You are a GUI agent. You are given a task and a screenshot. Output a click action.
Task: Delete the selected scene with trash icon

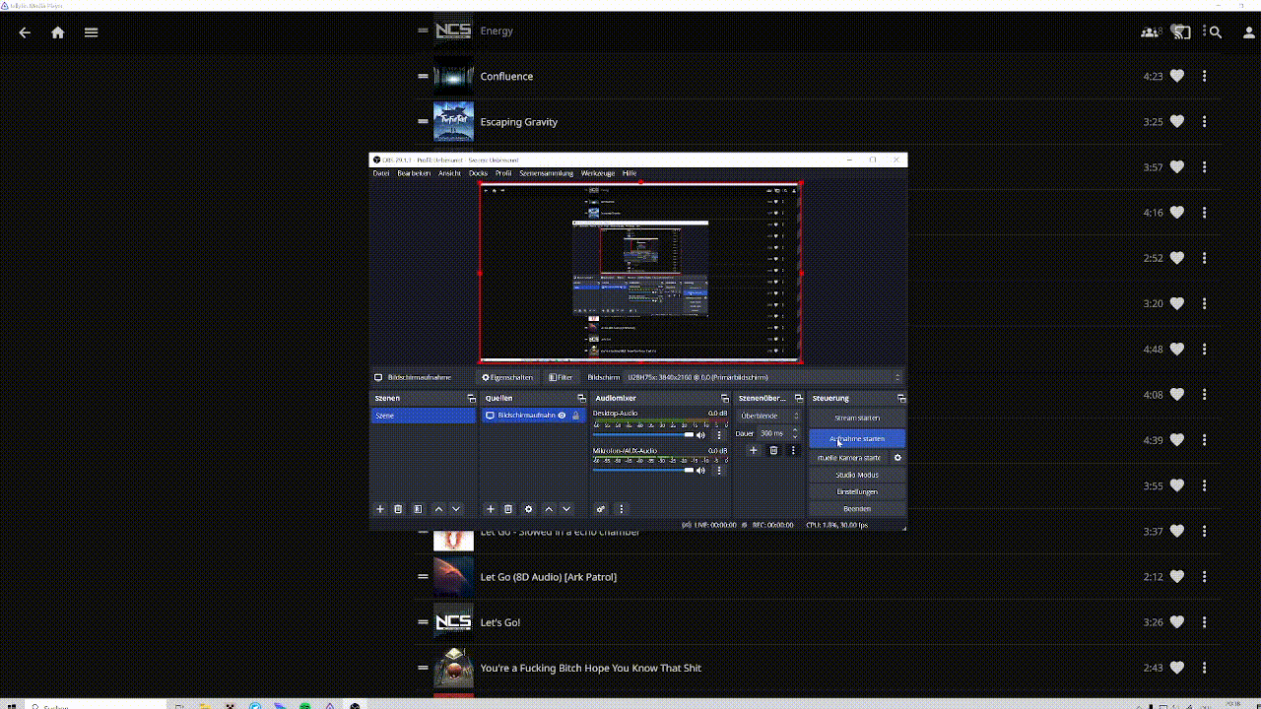398,509
